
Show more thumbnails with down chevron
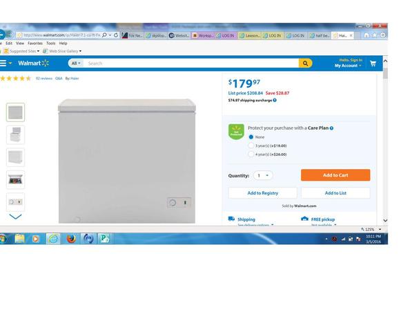[15, 217]
